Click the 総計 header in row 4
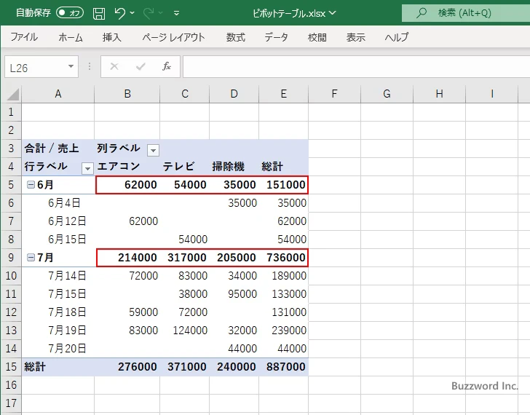 [x=284, y=166]
